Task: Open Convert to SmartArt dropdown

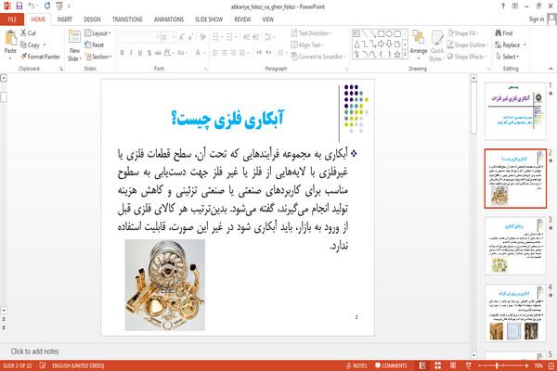Action: point(317,57)
